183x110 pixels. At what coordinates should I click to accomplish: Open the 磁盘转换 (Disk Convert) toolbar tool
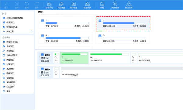[x=87, y=5]
